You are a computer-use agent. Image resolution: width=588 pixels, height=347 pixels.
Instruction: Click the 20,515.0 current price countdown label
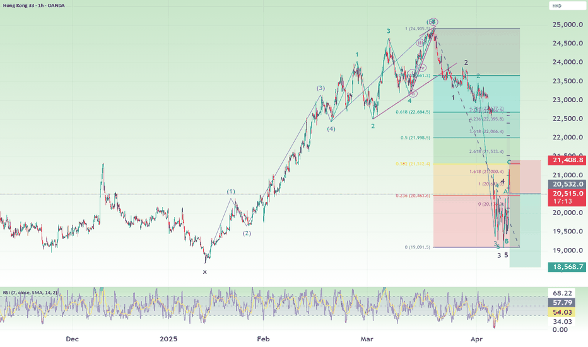[x=567, y=197]
